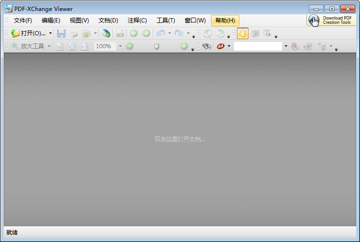
Task: Click 双击这里打开文档... text
Action: coord(180,139)
